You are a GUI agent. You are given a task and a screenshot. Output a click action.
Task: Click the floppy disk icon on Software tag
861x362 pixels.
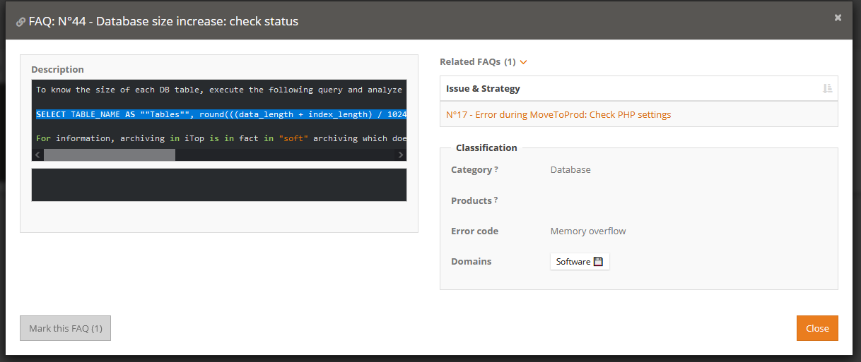click(598, 262)
